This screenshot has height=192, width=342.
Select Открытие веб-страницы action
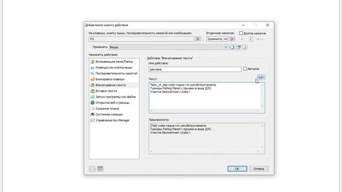(x=114, y=103)
